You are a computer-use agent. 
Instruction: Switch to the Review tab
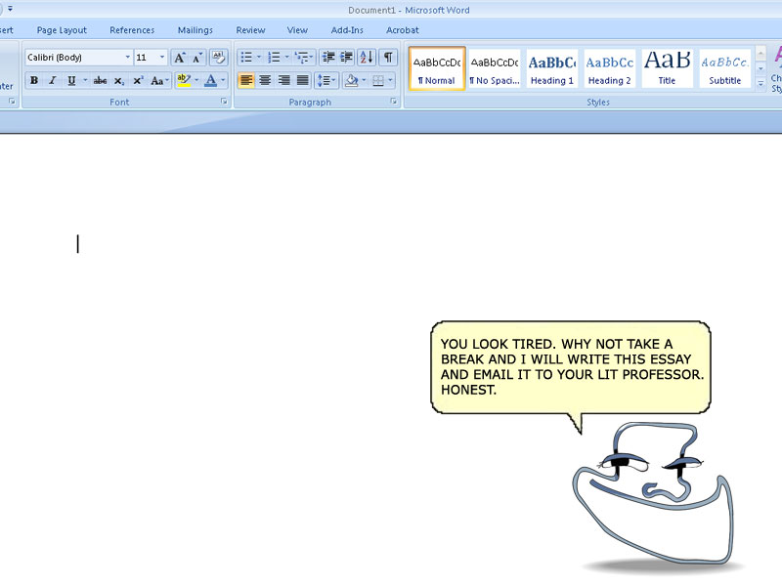pos(251,30)
